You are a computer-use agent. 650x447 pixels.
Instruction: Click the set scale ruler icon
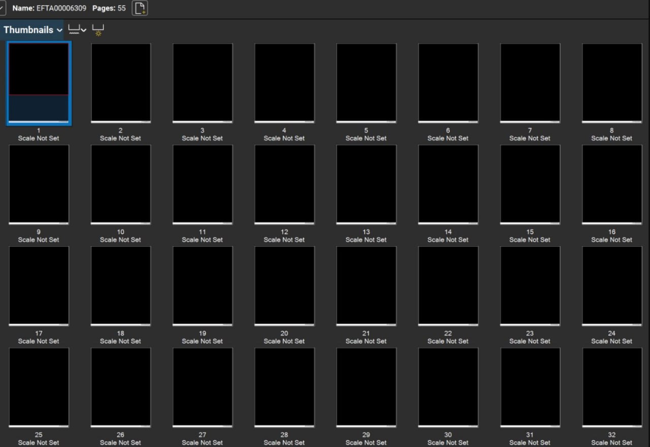[74, 29]
